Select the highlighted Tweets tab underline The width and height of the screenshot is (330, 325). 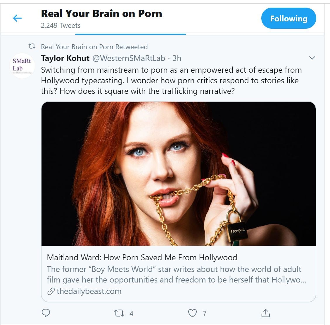click(x=130, y=34)
